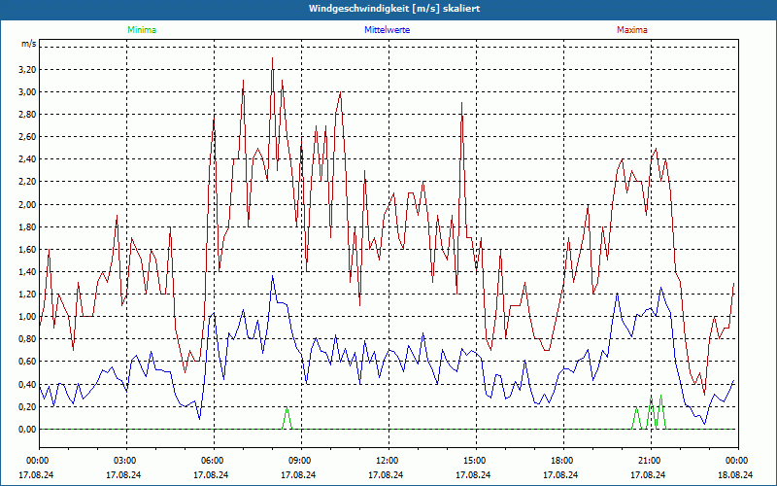Click the 1,60 y-axis value
The height and width of the screenshot is (486, 777).
(27, 250)
